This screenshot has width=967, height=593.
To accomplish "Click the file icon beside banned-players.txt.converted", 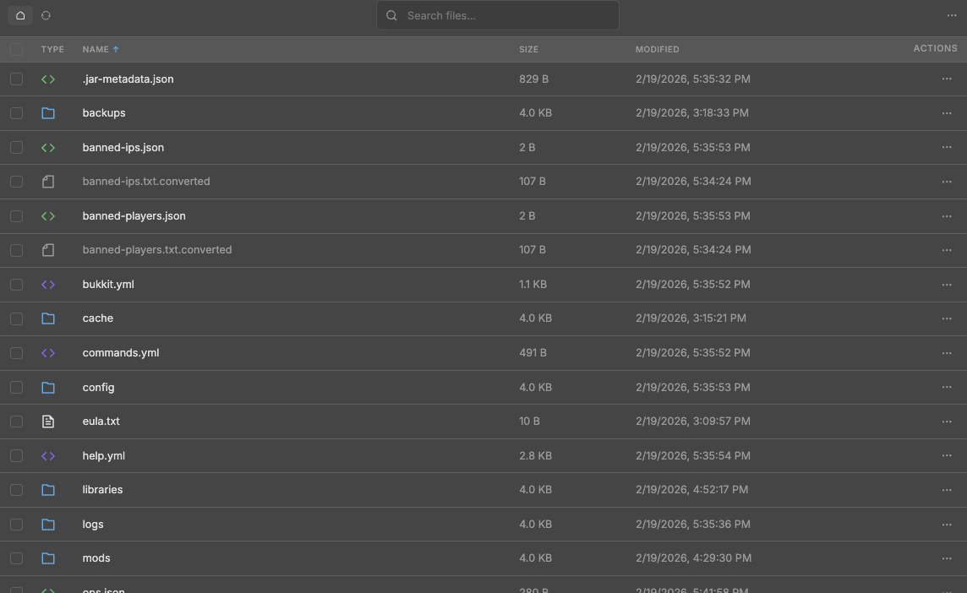I will pyautogui.click(x=48, y=250).
